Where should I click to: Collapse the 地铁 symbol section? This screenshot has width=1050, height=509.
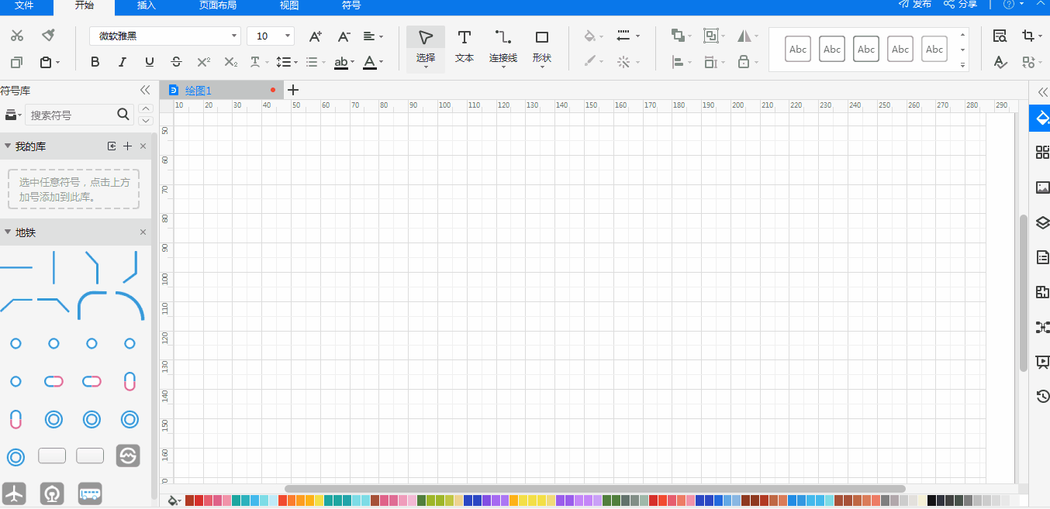point(8,232)
